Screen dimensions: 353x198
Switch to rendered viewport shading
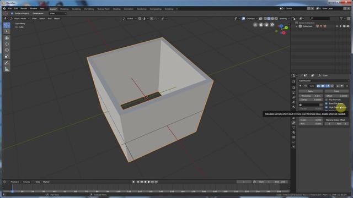pyautogui.click(x=276, y=19)
